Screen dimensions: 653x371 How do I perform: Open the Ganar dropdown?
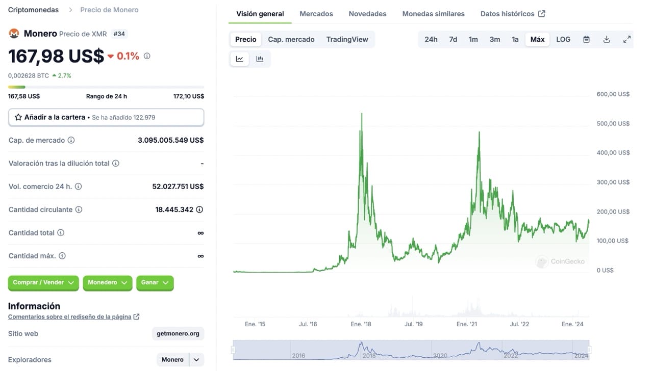(x=155, y=283)
